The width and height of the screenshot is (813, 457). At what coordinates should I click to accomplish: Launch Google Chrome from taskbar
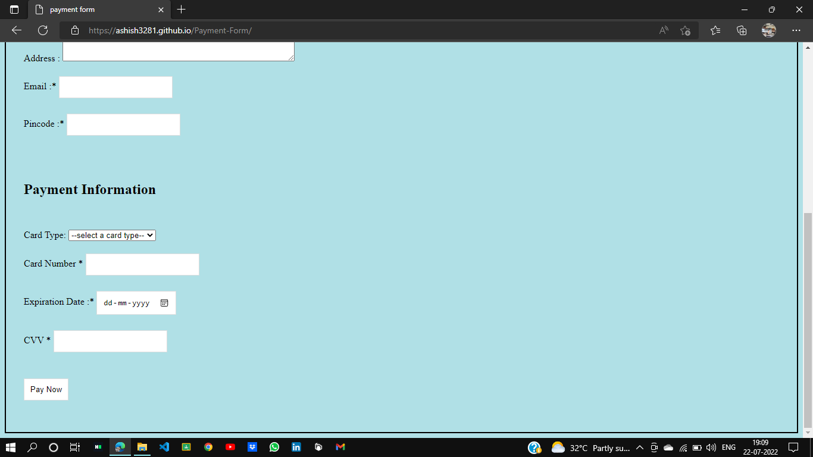(x=208, y=447)
